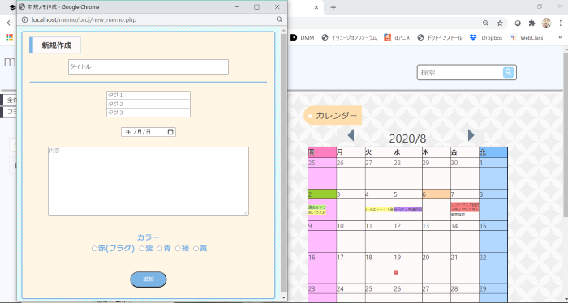
Task: Select the 紫 color radio button
Action: coord(142,249)
